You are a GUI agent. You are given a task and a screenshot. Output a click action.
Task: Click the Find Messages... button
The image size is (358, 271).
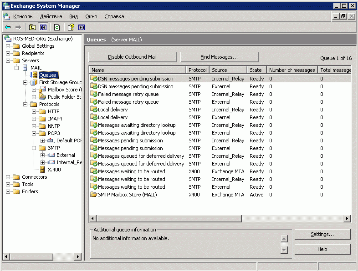(x=220, y=57)
